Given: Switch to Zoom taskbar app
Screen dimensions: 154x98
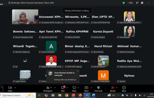Looking at the screenshot, I should pyautogui.click(x=87, y=95).
